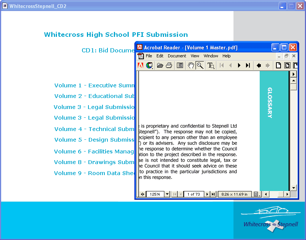This screenshot has width=306, height=240.
Task: Click the 125% zoom field
Action: click(x=155, y=194)
